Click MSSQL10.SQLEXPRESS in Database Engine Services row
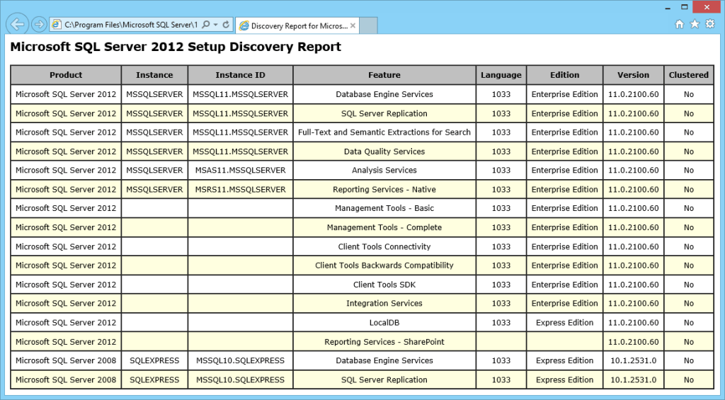The width and height of the screenshot is (725, 400). click(241, 360)
